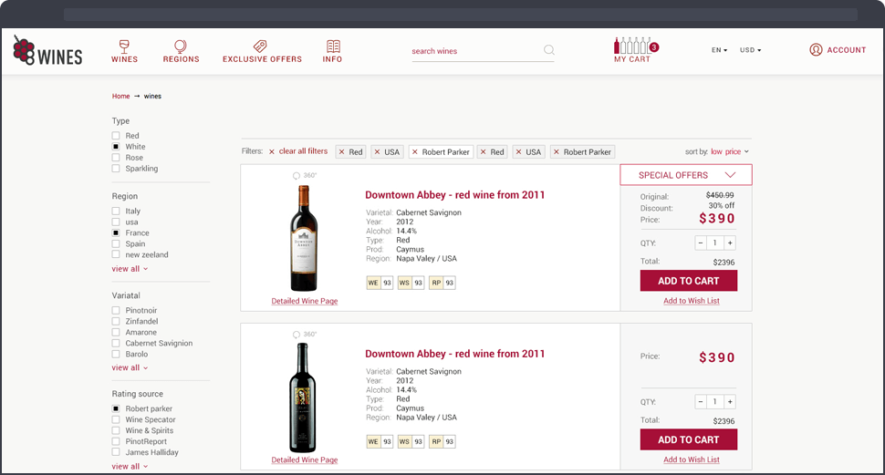
Task: Open second wine's Detailed Wine Page
Action: point(304,460)
